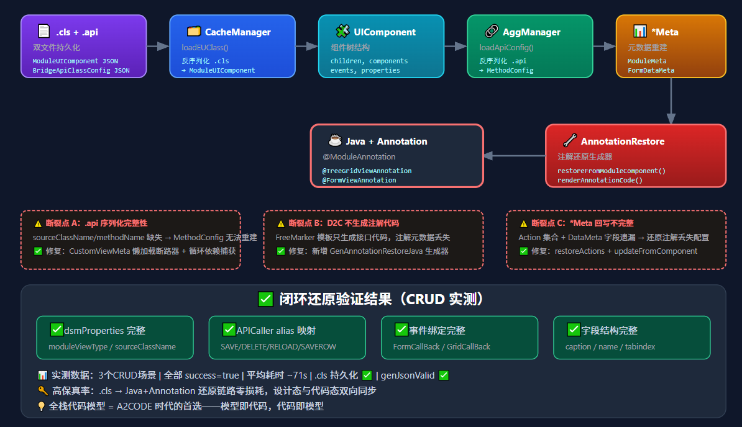Click the key icon before 高保真率
The height and width of the screenshot is (427, 742).
pyautogui.click(x=43, y=390)
